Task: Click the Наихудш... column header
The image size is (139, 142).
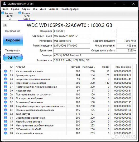Action: point(88,67)
